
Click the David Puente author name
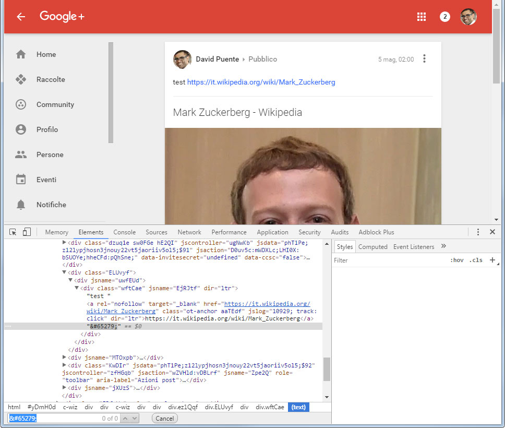(x=218, y=60)
